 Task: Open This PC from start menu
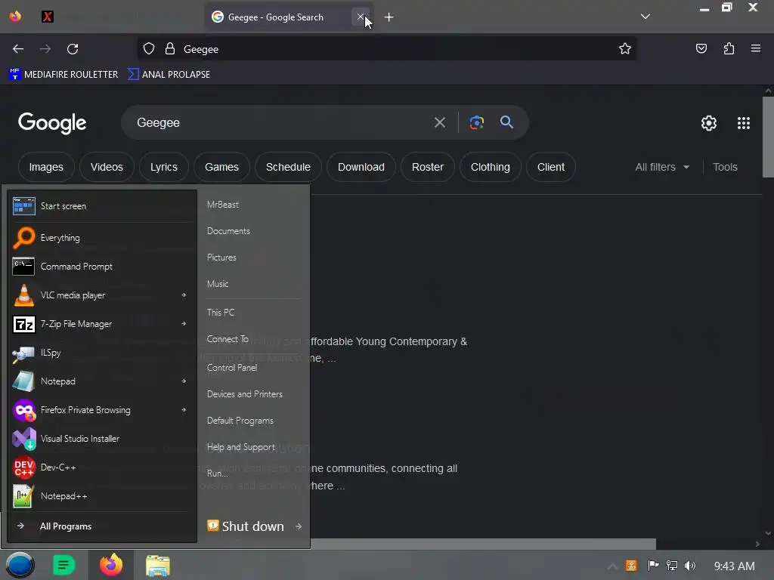pos(221,312)
